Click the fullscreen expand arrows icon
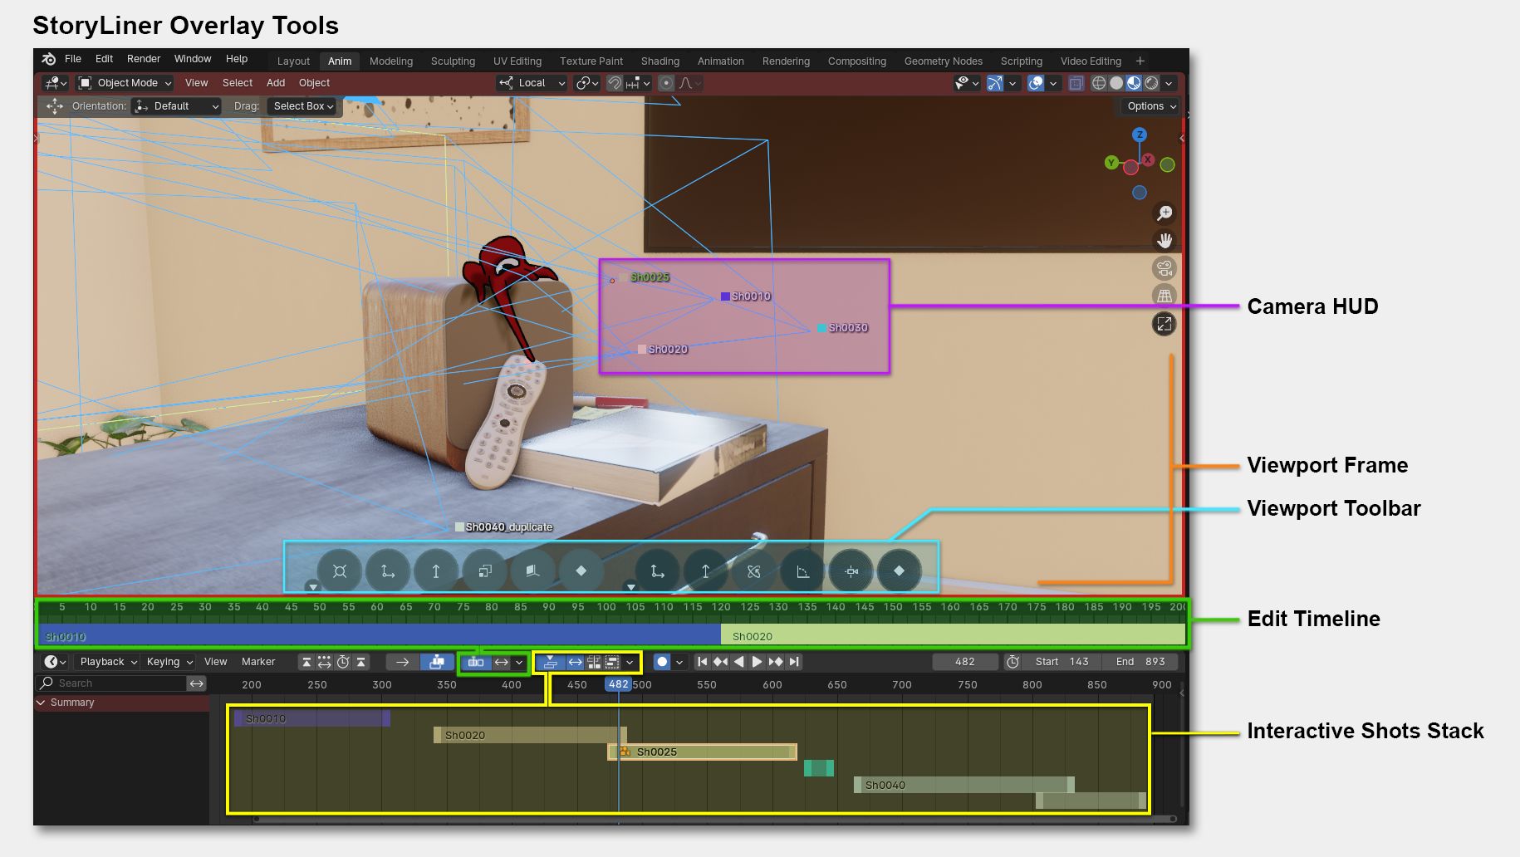The image size is (1520, 857). coord(1165,324)
